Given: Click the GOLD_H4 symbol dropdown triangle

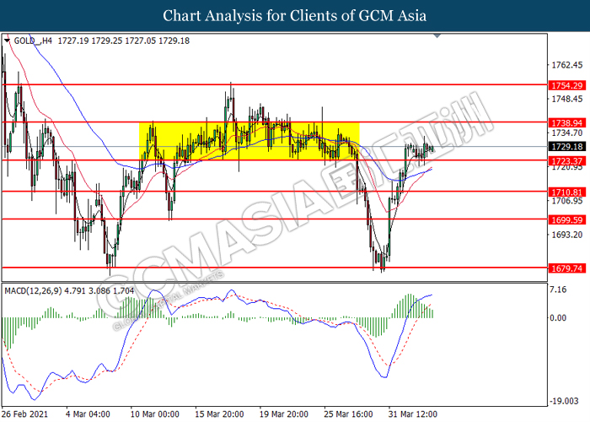Looking at the screenshot, I should [7, 41].
